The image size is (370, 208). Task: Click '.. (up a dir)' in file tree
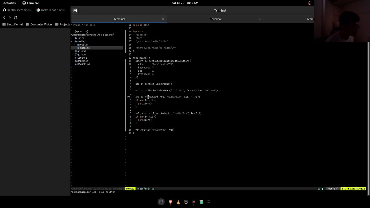tap(79, 31)
